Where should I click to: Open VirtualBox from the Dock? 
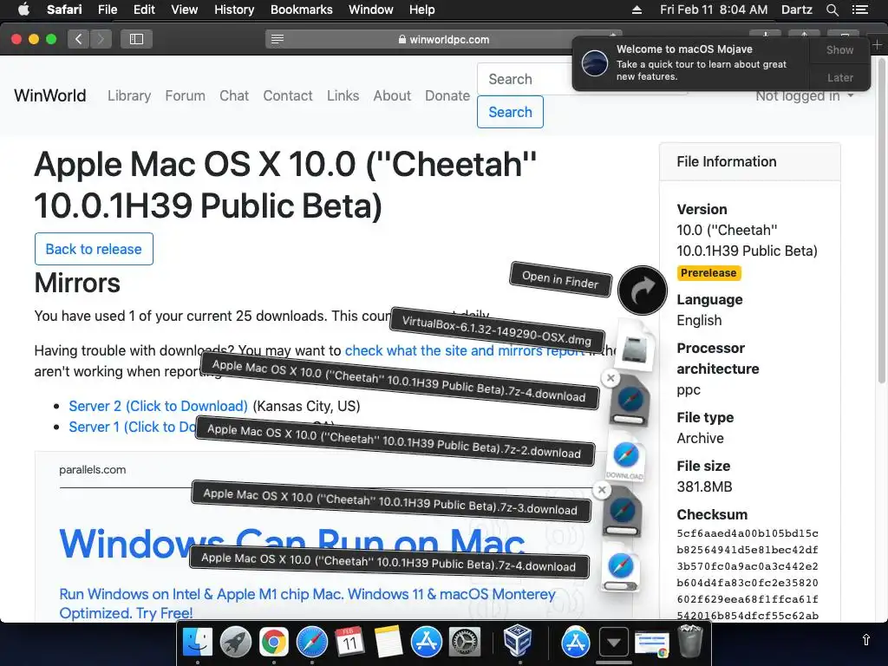pos(518,641)
